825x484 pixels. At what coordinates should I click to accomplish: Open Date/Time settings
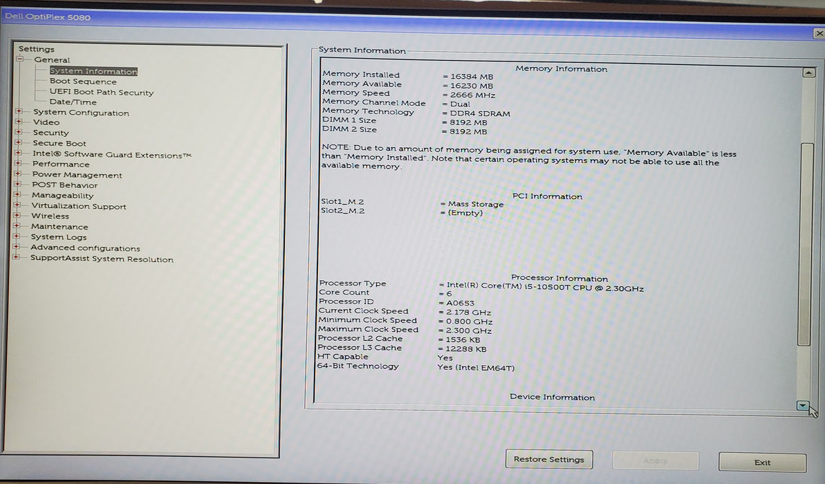pyautogui.click(x=73, y=102)
